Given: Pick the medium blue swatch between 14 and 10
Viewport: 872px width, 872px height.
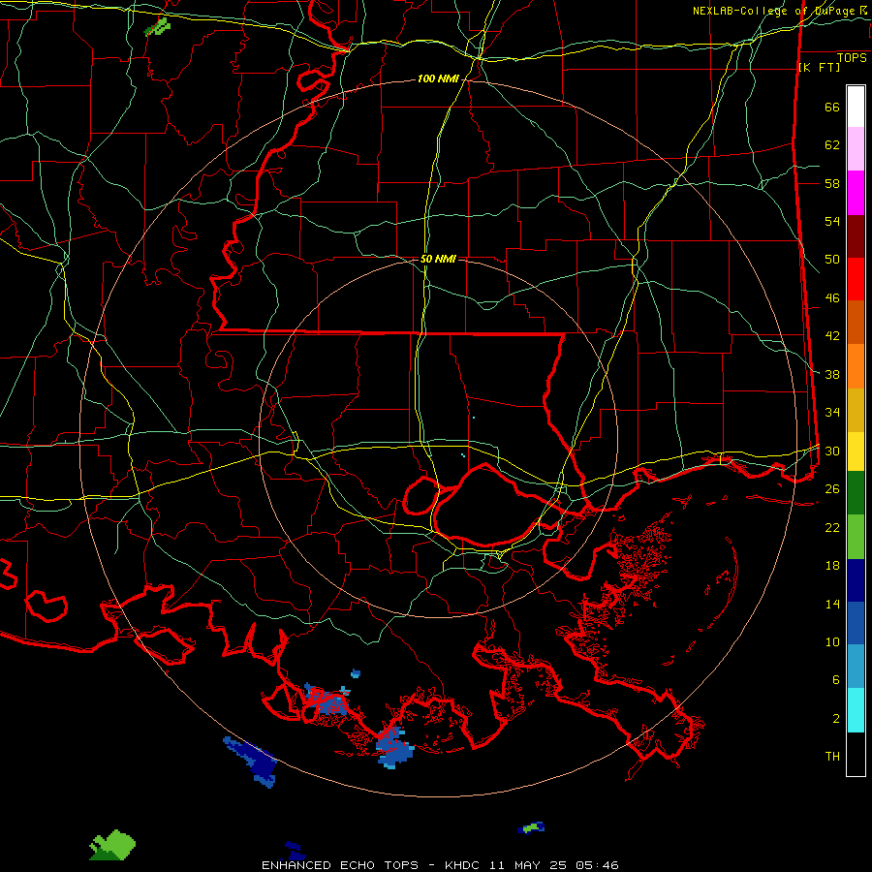Looking at the screenshot, I should 856,623.
